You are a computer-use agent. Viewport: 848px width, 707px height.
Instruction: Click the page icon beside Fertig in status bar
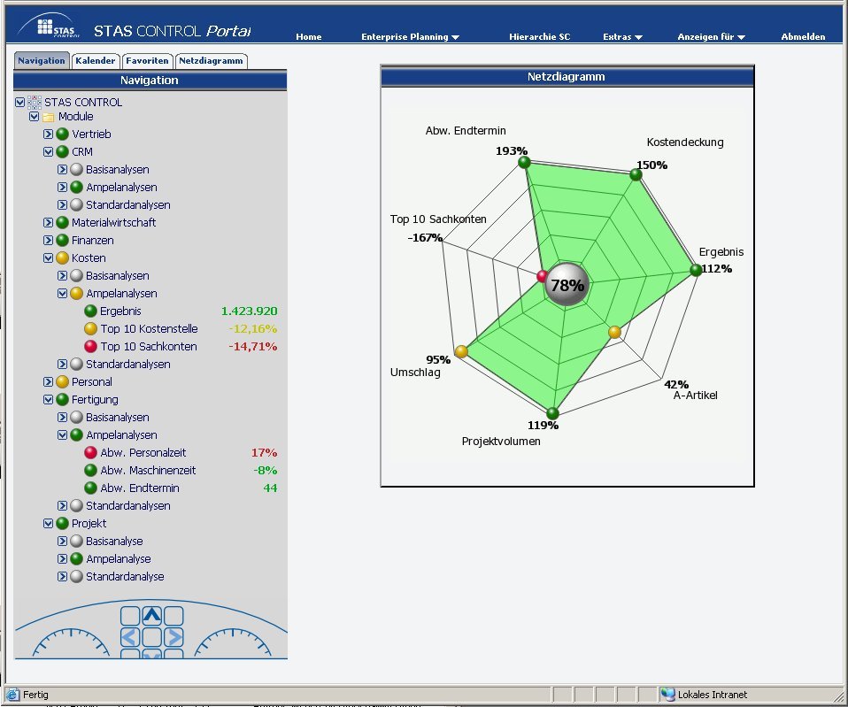tap(12, 695)
